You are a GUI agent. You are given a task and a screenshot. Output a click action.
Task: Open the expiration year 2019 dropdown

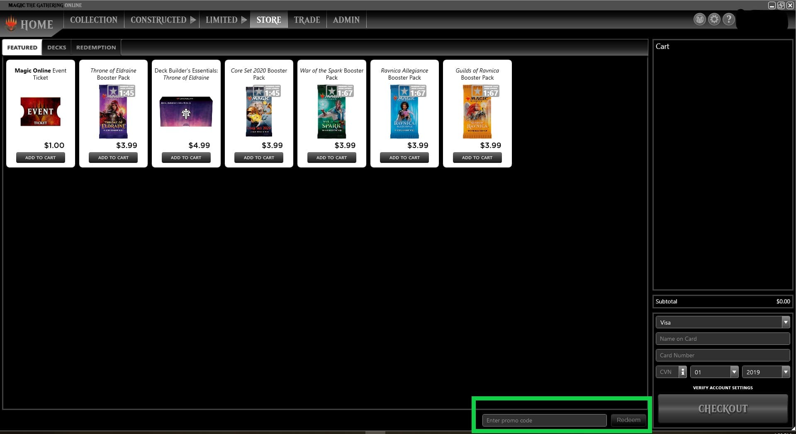pos(766,372)
